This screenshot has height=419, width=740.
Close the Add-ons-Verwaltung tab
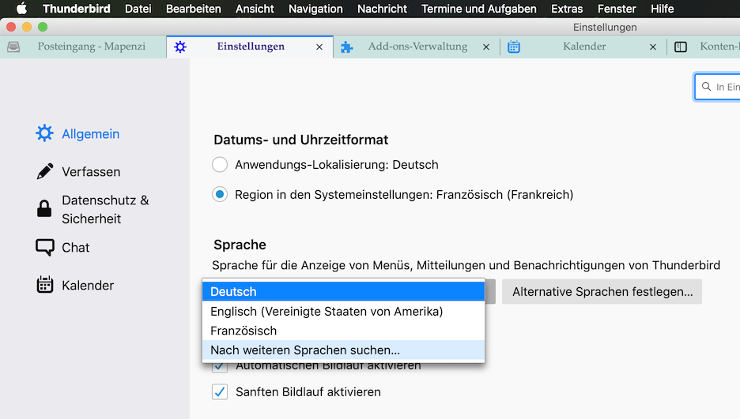(486, 47)
